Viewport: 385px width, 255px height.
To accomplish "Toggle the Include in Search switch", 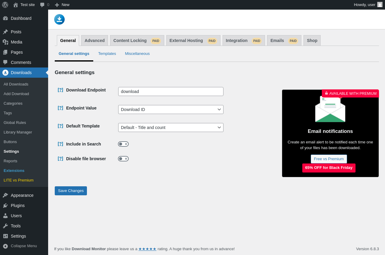I will [123, 144].
